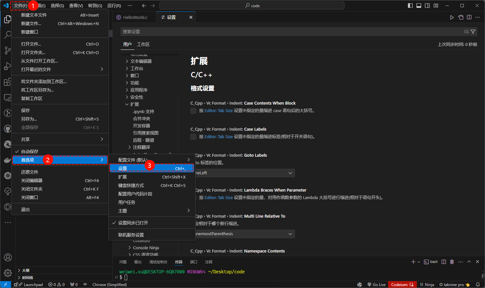The height and width of the screenshot is (288, 485).
Task: Open the Explorer sidebar icon
Action: coord(7,19)
